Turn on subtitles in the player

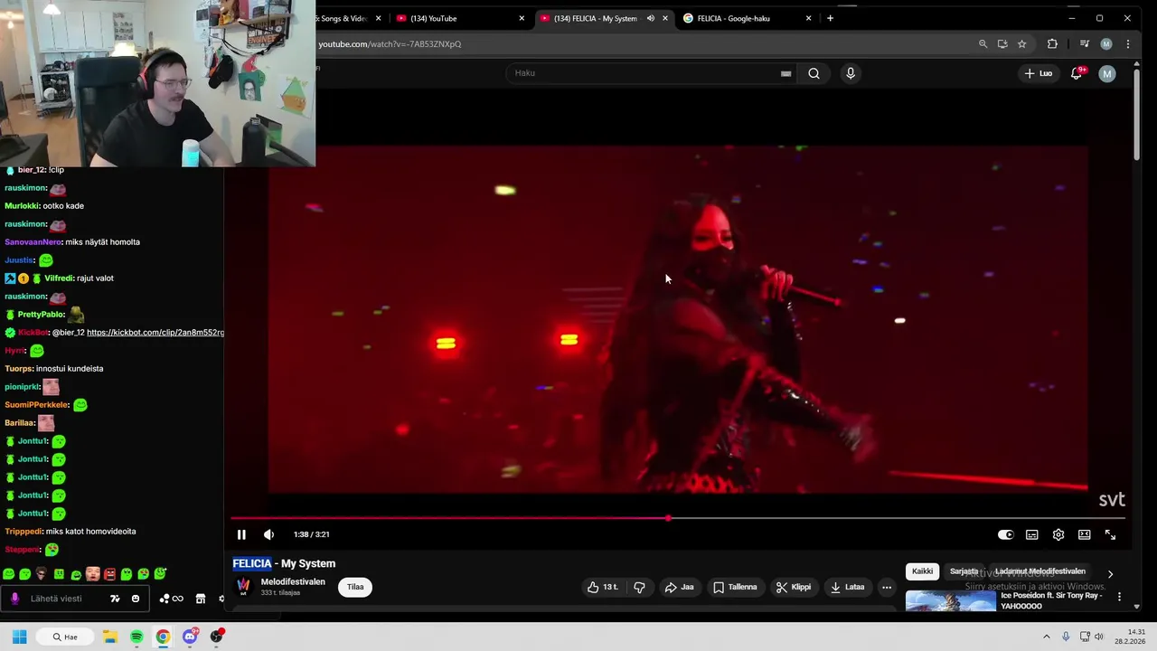[x=1031, y=534]
